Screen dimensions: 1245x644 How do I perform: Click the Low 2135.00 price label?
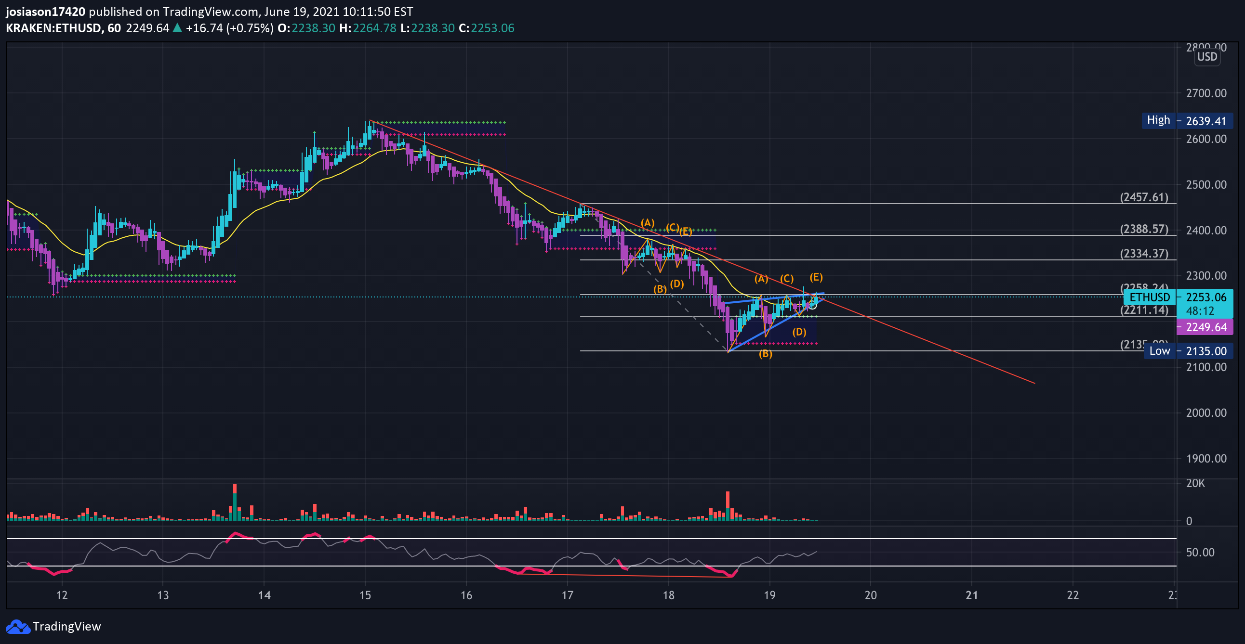pyautogui.click(x=1189, y=351)
